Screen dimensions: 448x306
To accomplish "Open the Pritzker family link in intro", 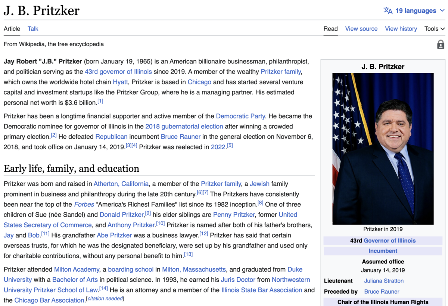I will coord(281,72).
